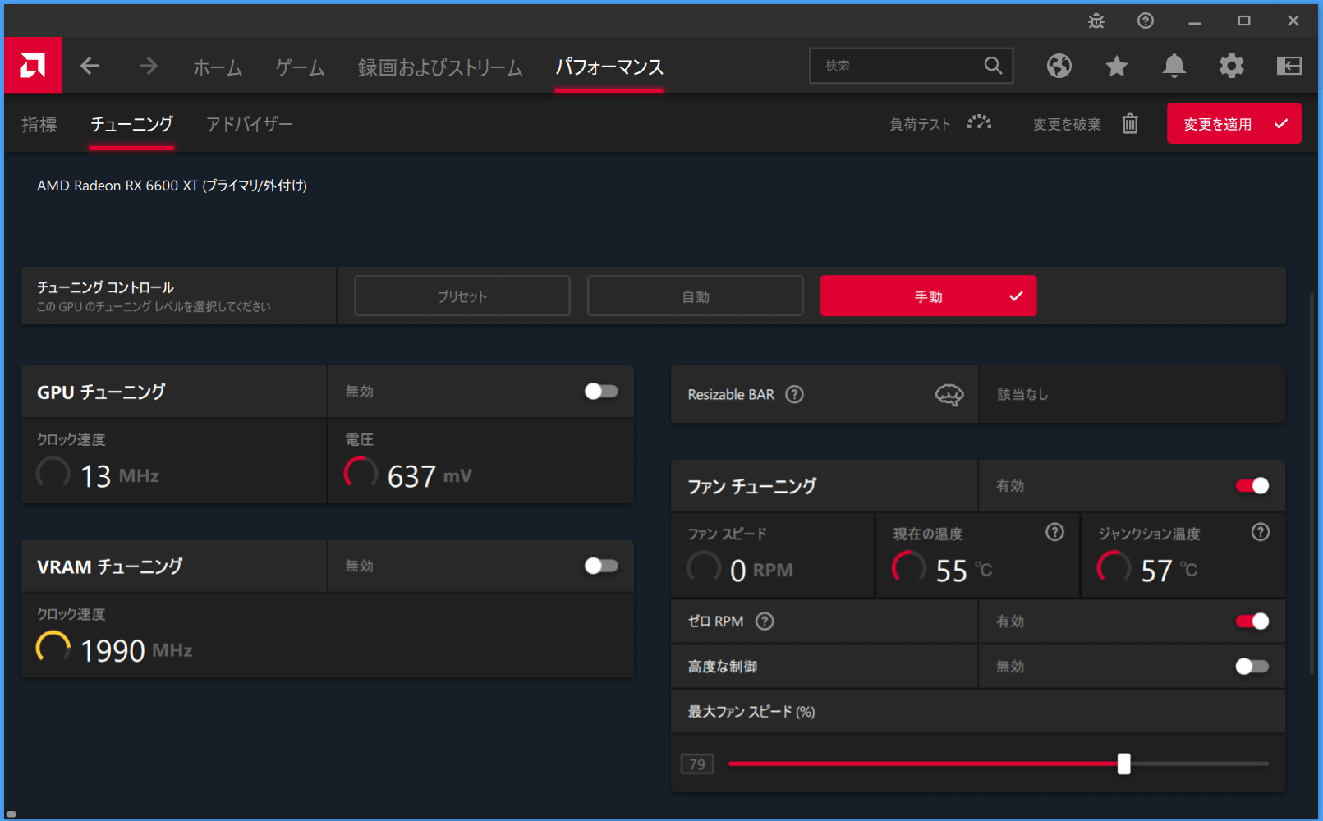Screen dimensions: 1323x821
Task: Click the discard changes trash icon
Action: 1130,123
